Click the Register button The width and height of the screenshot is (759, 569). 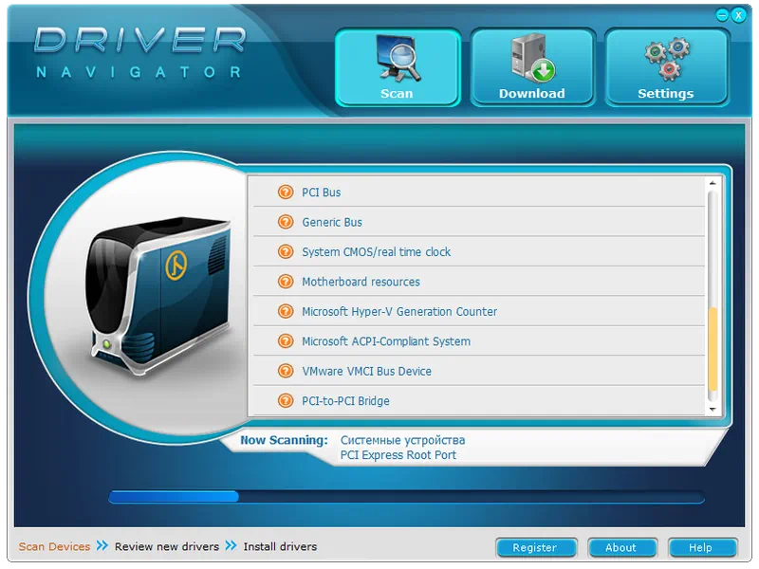[x=536, y=547]
